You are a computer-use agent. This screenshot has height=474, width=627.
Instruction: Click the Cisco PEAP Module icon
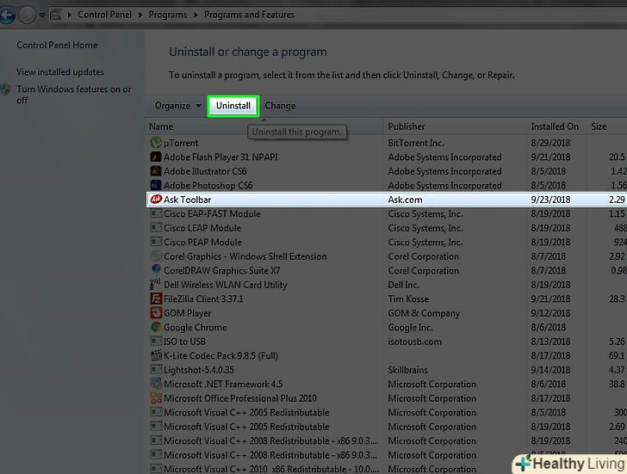pos(156,242)
